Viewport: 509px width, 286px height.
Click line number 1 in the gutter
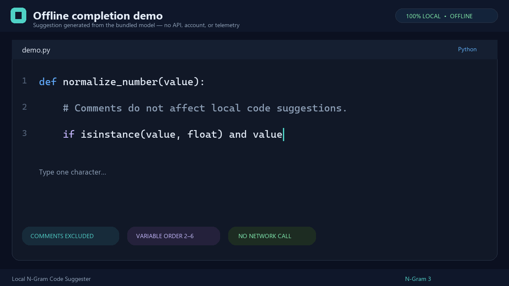25,81
